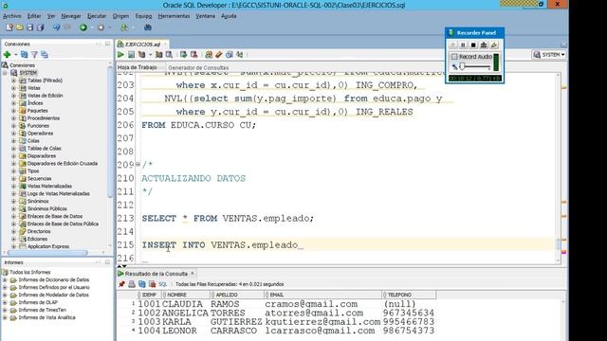The width and height of the screenshot is (607, 341).
Task: Click the Filter funnel icon in Conexiones
Action: [34, 55]
